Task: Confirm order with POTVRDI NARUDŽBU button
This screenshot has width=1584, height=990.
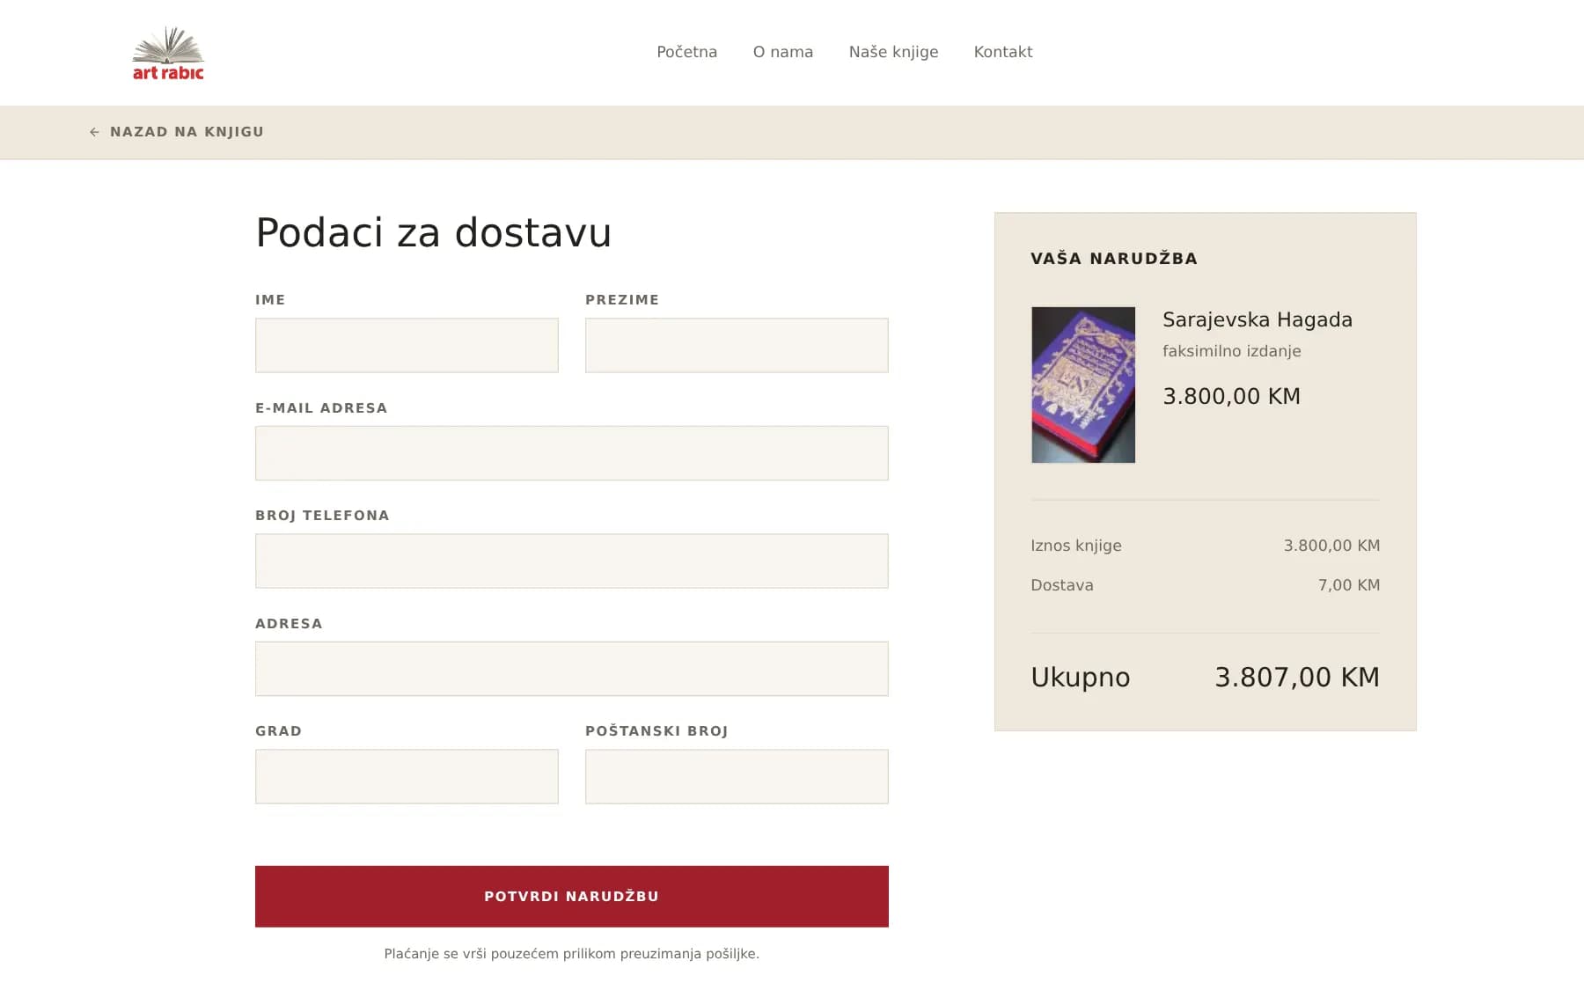Action: [x=572, y=896]
